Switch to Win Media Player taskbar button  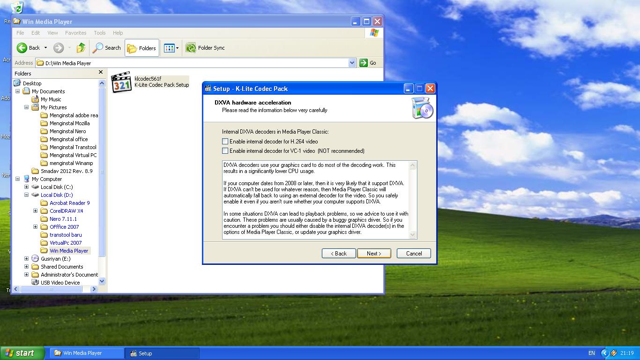coord(86,353)
